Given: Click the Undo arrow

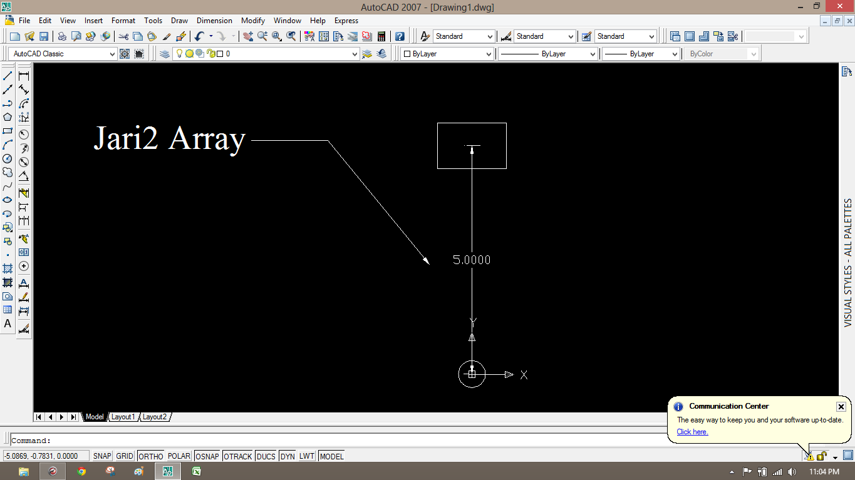Looking at the screenshot, I should pos(199,36).
